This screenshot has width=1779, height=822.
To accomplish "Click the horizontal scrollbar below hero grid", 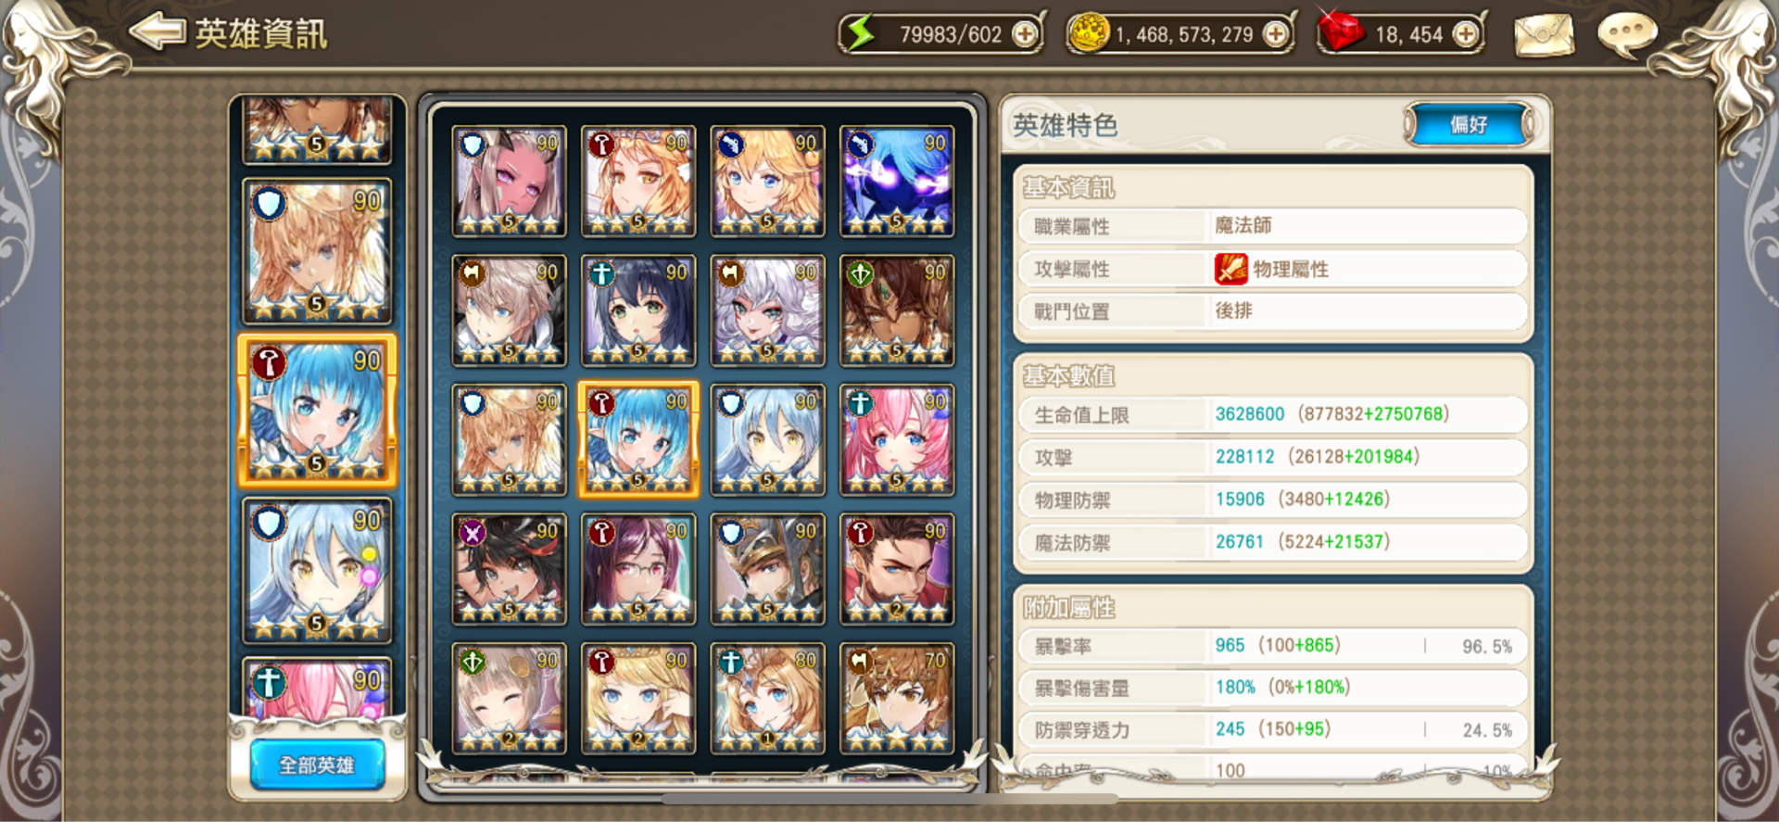I will tap(889, 798).
